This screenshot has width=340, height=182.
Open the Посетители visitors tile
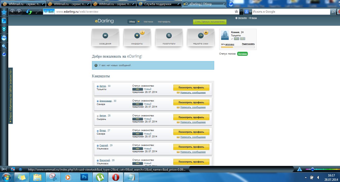pyautogui.click(x=169, y=38)
